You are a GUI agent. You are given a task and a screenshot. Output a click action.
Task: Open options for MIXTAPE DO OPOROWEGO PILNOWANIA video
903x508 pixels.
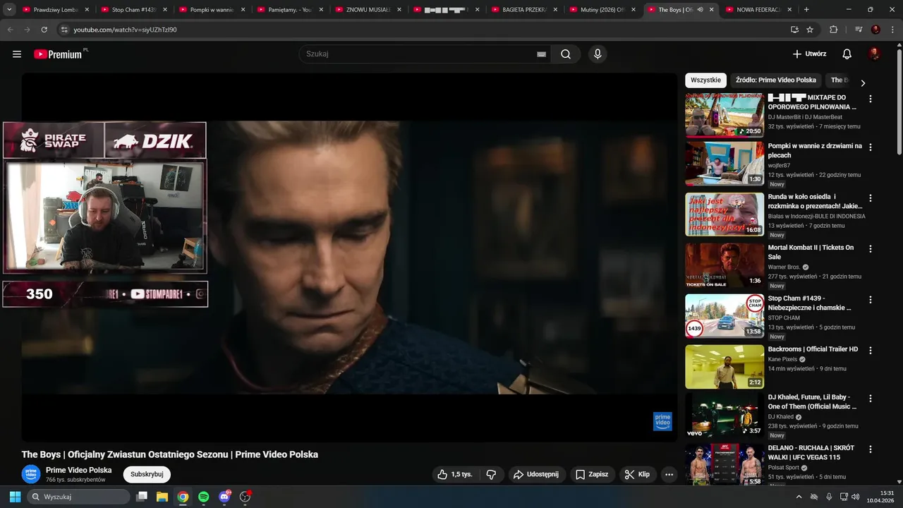coord(870,99)
